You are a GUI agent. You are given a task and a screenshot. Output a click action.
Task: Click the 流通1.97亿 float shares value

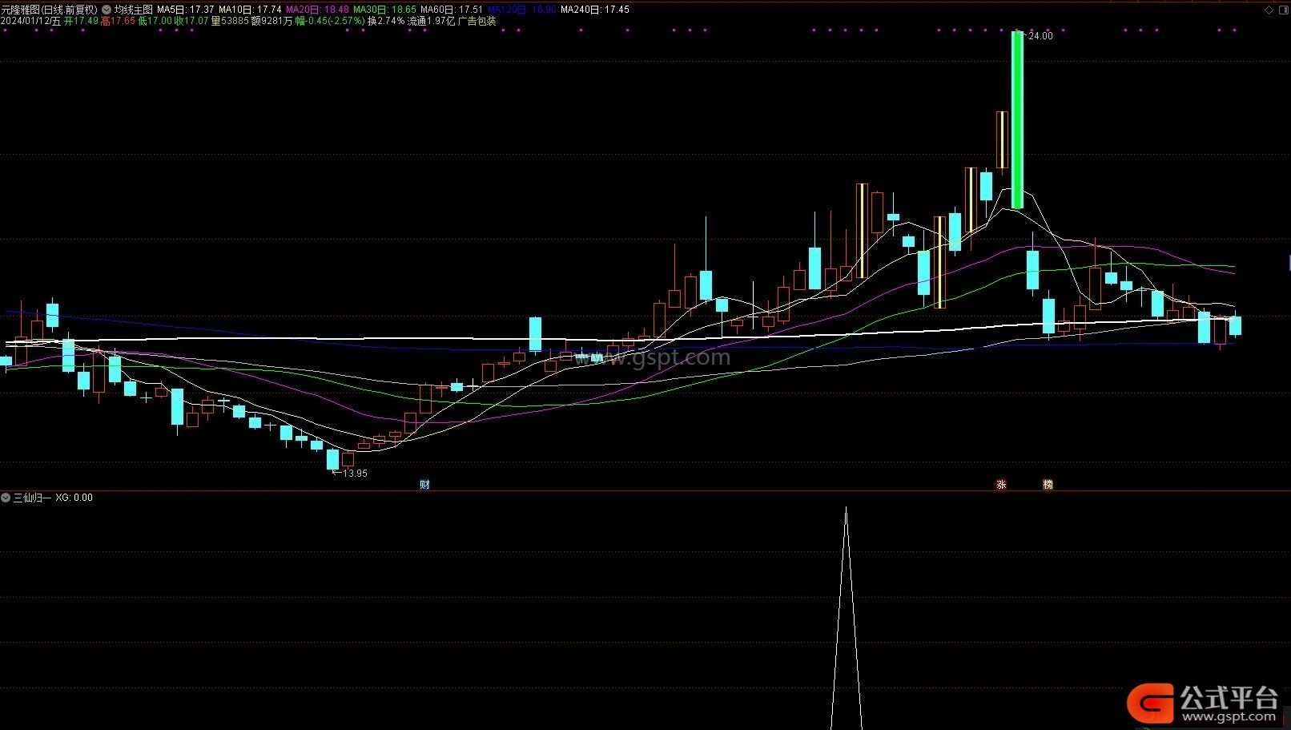431,22
